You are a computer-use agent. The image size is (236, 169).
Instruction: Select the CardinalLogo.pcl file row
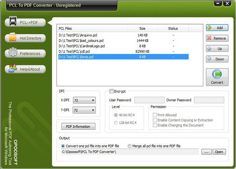[123, 46]
